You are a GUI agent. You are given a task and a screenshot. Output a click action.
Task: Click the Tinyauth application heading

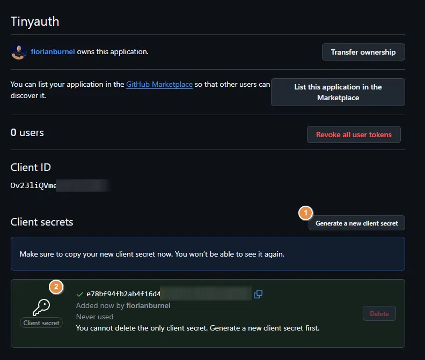pos(35,21)
